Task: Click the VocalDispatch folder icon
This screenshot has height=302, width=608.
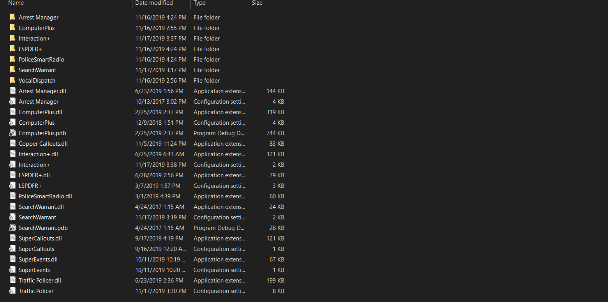Action: pos(12,80)
